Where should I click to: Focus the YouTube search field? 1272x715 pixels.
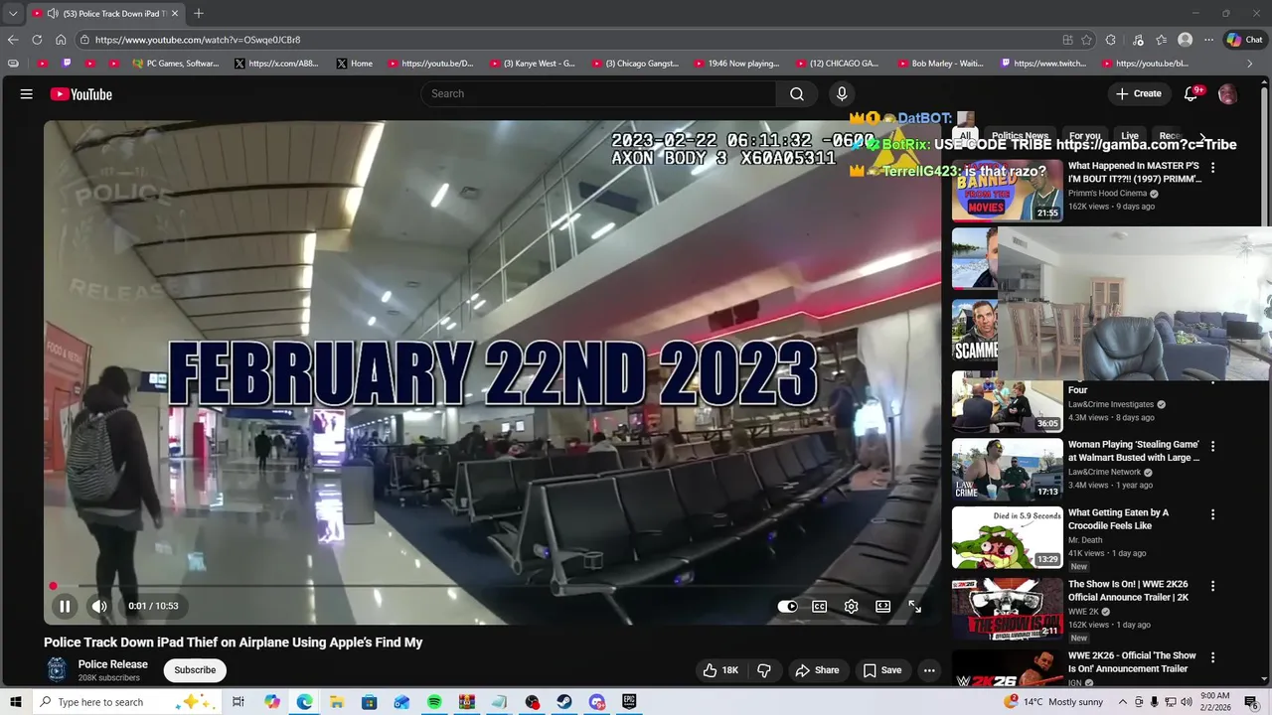(598, 93)
